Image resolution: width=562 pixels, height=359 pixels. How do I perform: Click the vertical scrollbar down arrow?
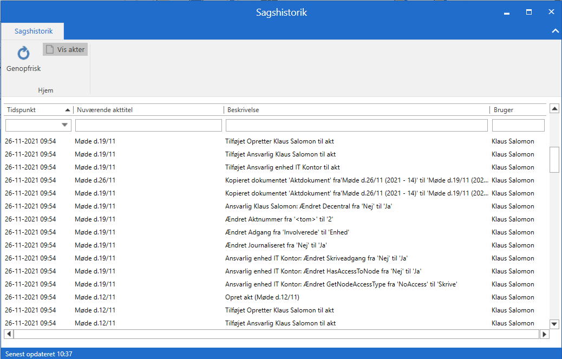(x=554, y=324)
